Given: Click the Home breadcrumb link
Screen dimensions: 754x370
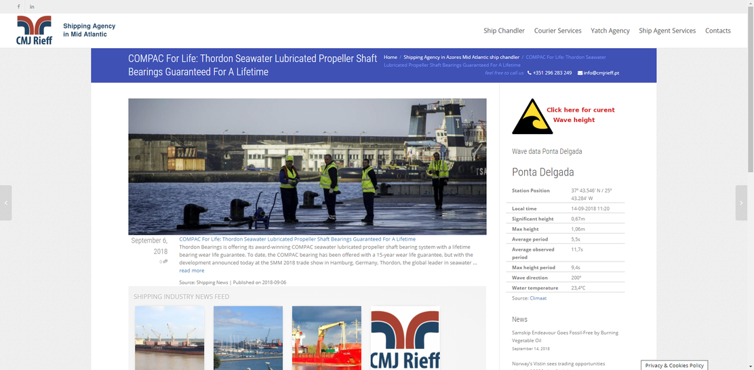Looking at the screenshot, I should pos(391,57).
